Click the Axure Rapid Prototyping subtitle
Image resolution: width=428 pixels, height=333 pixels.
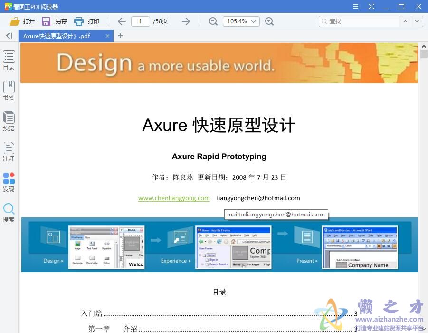219,157
